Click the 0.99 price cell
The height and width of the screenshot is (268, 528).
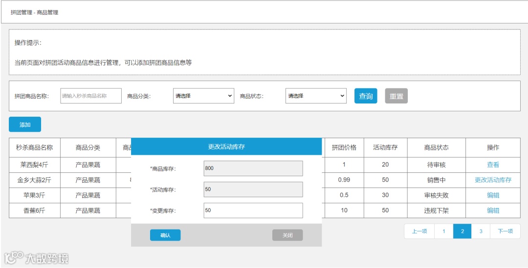(344, 180)
